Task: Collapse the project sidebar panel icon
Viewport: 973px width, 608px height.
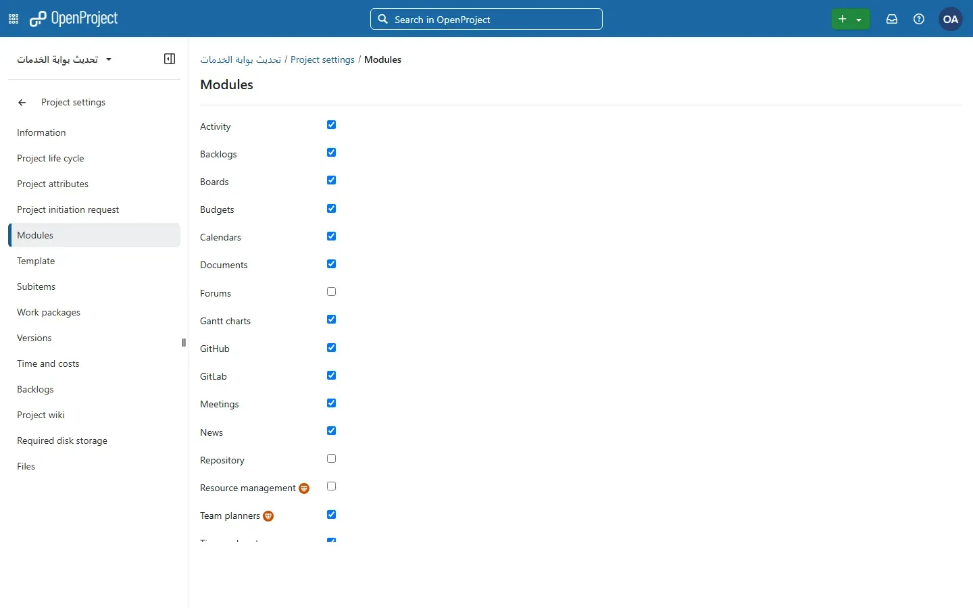Action: point(170,59)
